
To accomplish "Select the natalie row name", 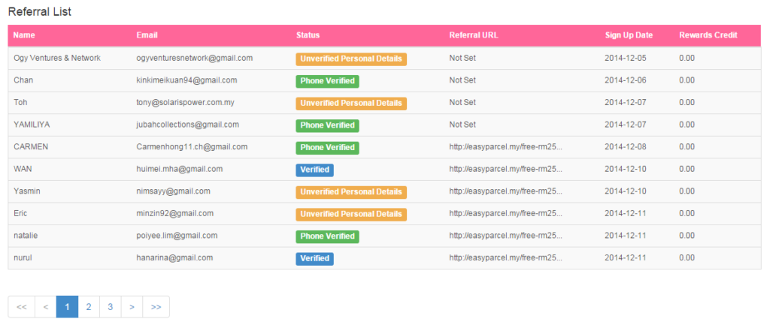I will coord(26,236).
